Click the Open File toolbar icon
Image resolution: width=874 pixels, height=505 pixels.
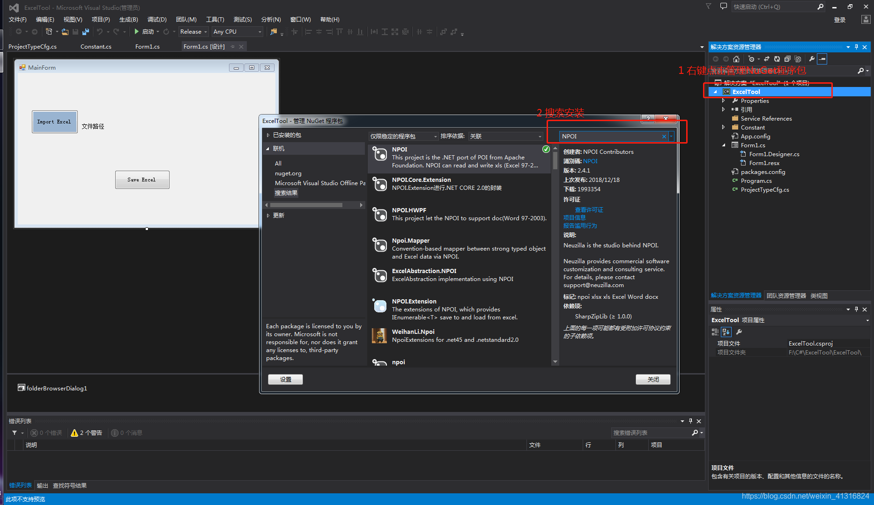pyautogui.click(x=65, y=32)
